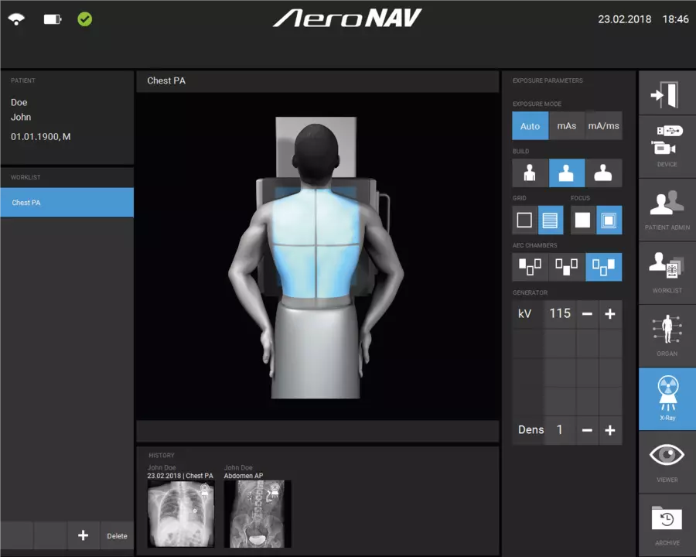Select the Organ programs icon
696x557 pixels.
click(667, 334)
